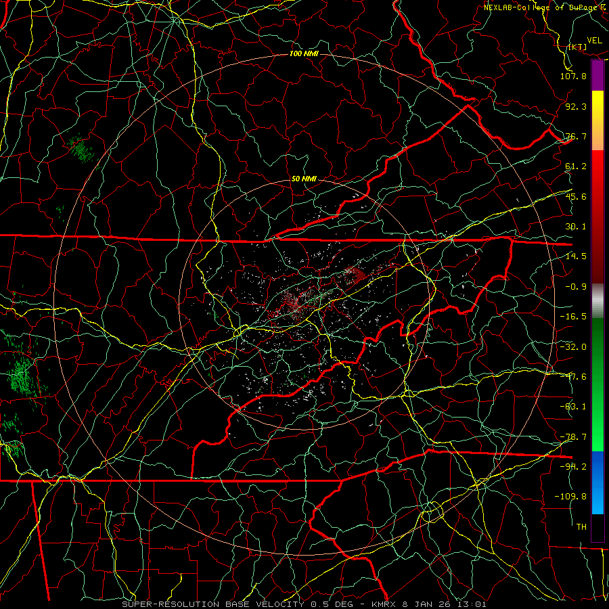Click the -0.9 scale value
This screenshot has height=609, width=609.
click(576, 287)
